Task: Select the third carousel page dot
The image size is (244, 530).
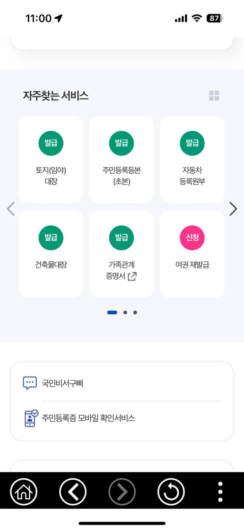Action: click(135, 312)
